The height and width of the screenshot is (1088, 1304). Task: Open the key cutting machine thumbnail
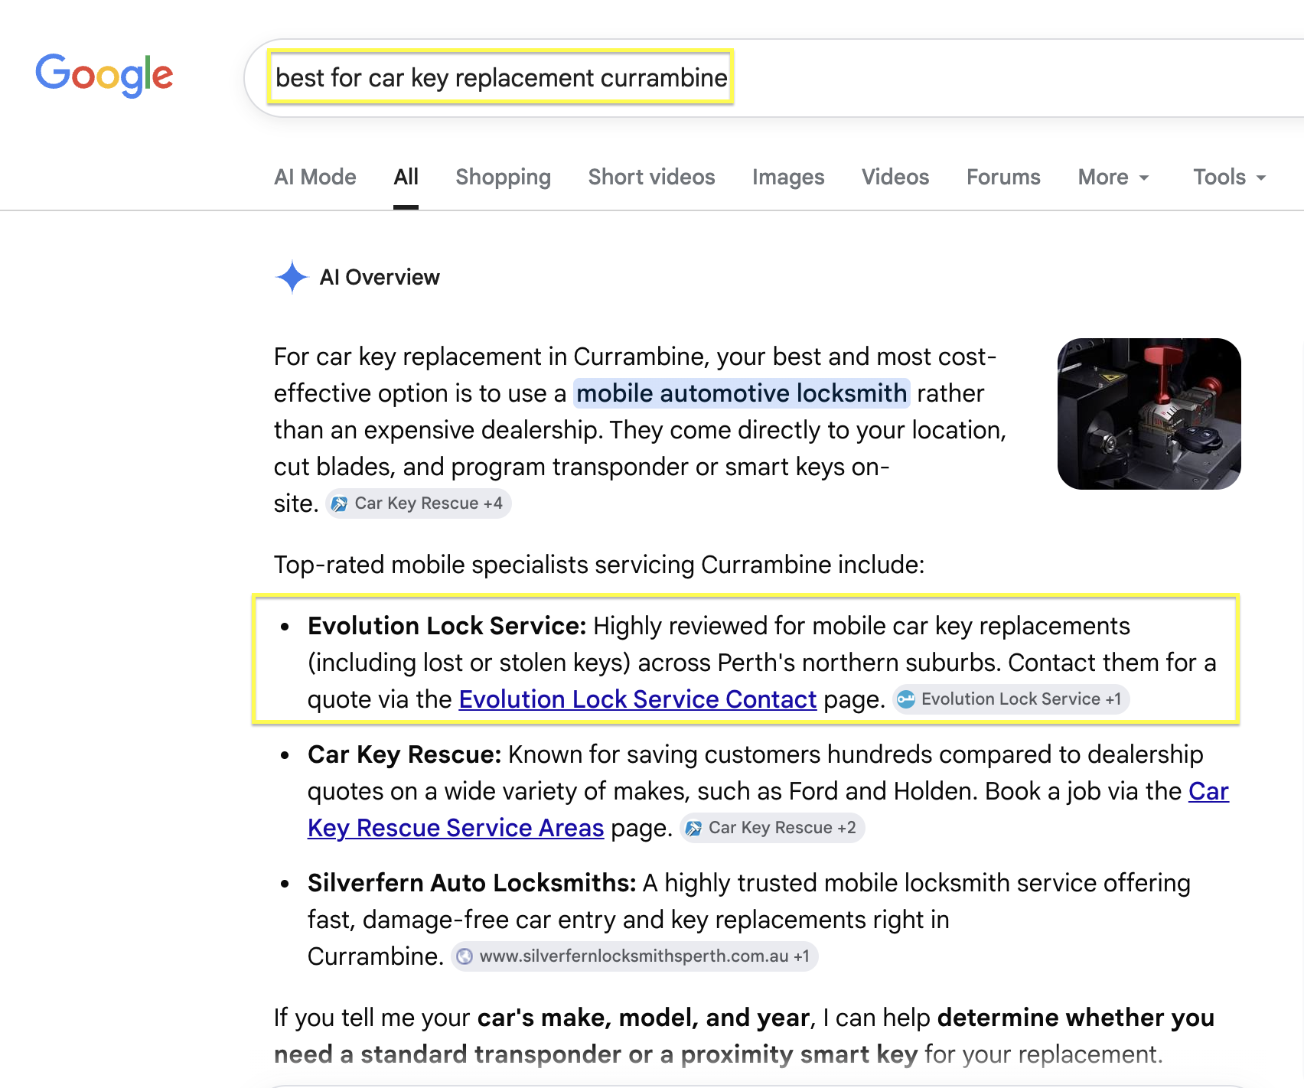click(1149, 414)
